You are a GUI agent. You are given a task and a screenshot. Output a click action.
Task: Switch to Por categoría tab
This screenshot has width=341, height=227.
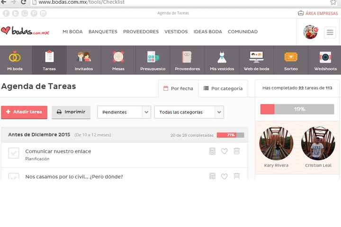pos(223,88)
